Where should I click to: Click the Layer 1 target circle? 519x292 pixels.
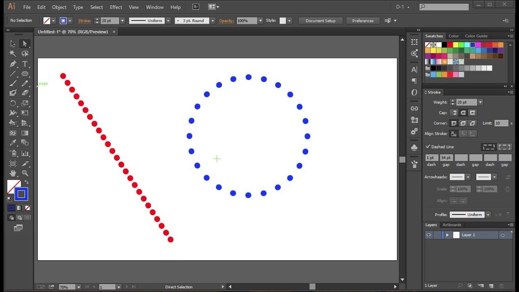(x=502, y=235)
